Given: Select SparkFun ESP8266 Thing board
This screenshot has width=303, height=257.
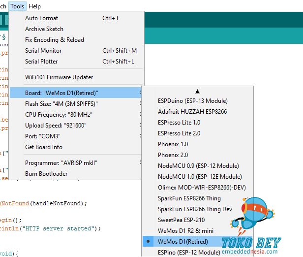Looking at the screenshot, I should pos(198,198).
